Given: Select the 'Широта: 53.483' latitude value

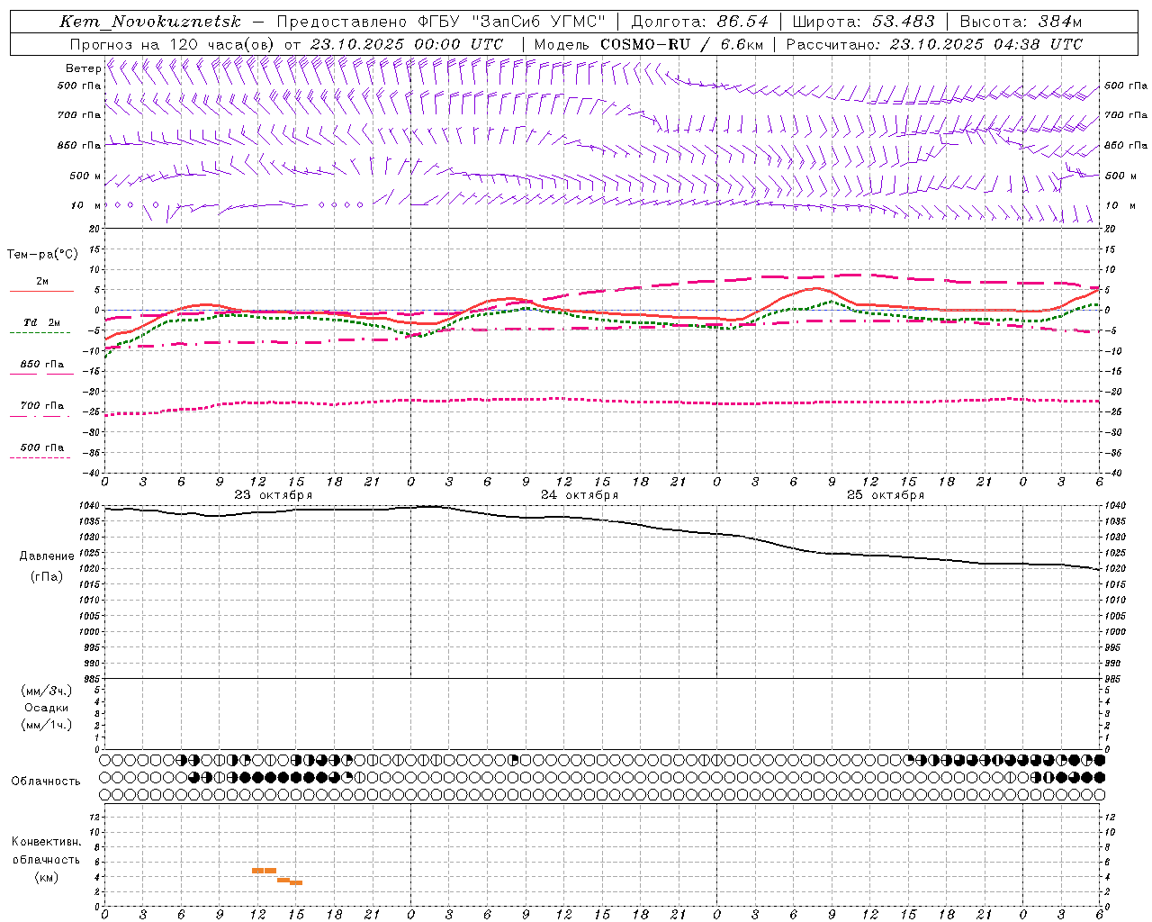Looking at the screenshot, I should click(863, 22).
